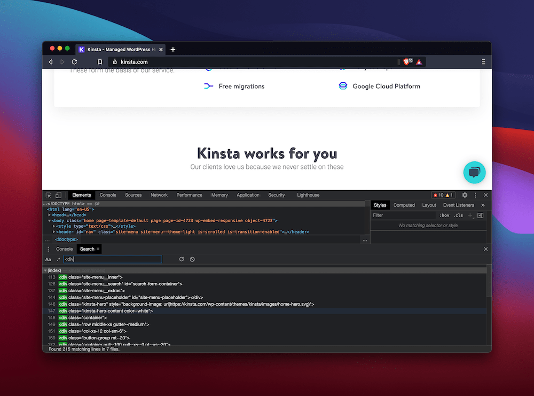
Task: Toggle device toolbar in DevTools
Action: 58,195
